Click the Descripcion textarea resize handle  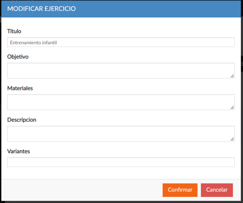click(x=232, y=139)
